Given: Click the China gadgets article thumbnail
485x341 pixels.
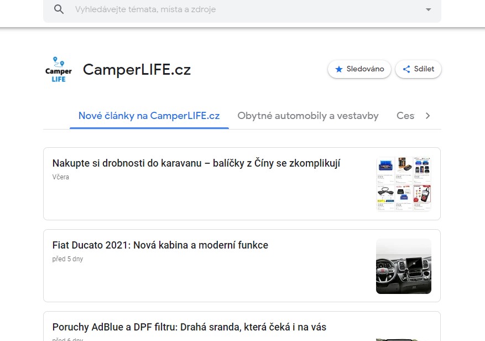Looking at the screenshot, I should (x=404, y=184).
